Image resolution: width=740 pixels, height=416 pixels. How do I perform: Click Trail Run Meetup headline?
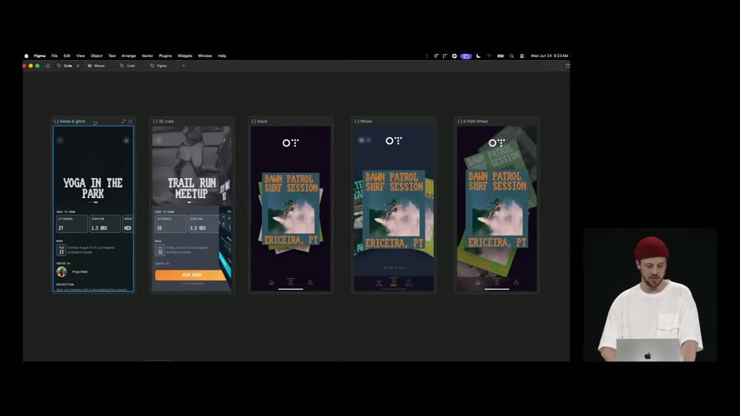coord(192,188)
